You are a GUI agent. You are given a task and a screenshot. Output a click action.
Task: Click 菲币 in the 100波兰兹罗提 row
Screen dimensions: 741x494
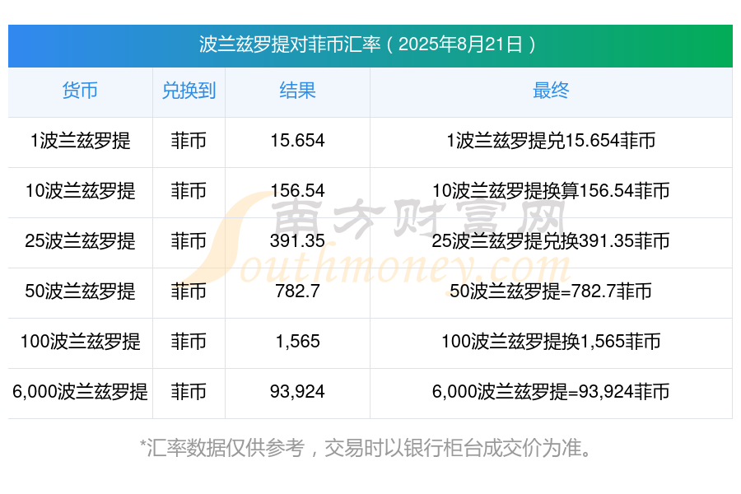189,342
